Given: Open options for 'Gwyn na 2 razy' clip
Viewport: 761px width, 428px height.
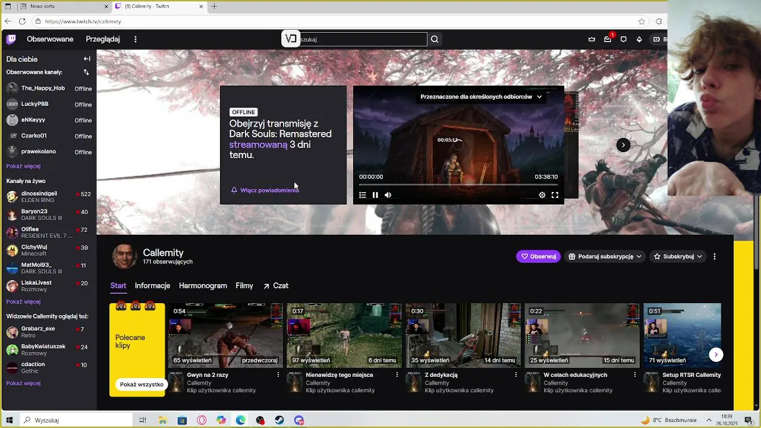Looking at the screenshot, I should click(x=278, y=375).
